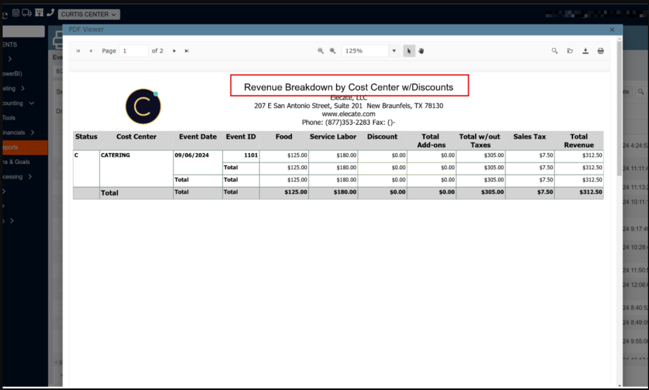Open the search tool in PDF viewer
Viewport: 649px width, 390px height.
click(555, 51)
